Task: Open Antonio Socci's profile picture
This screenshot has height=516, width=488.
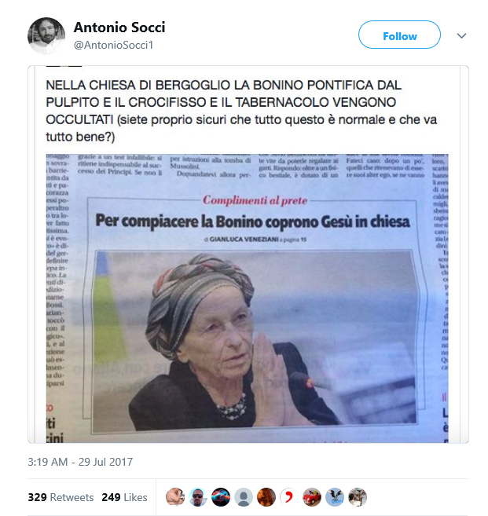Action: tap(46, 35)
